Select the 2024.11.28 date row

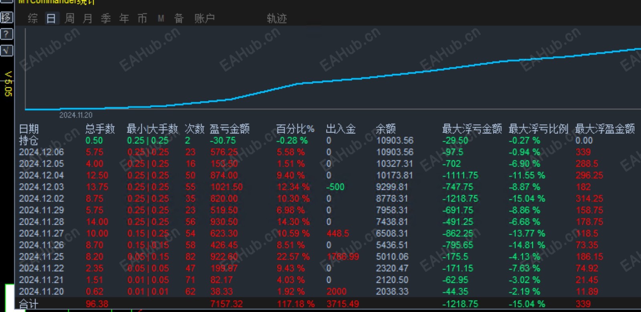pos(42,222)
